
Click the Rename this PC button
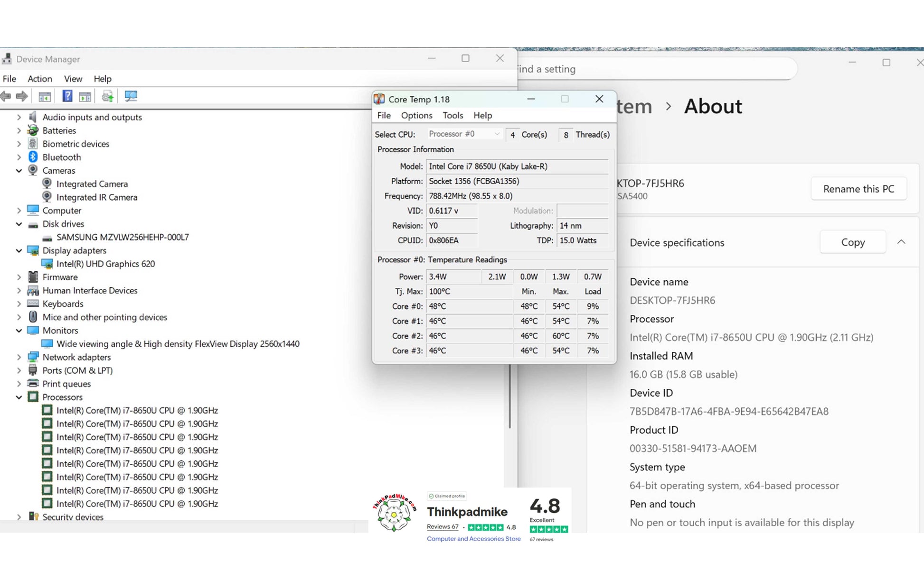tap(858, 189)
